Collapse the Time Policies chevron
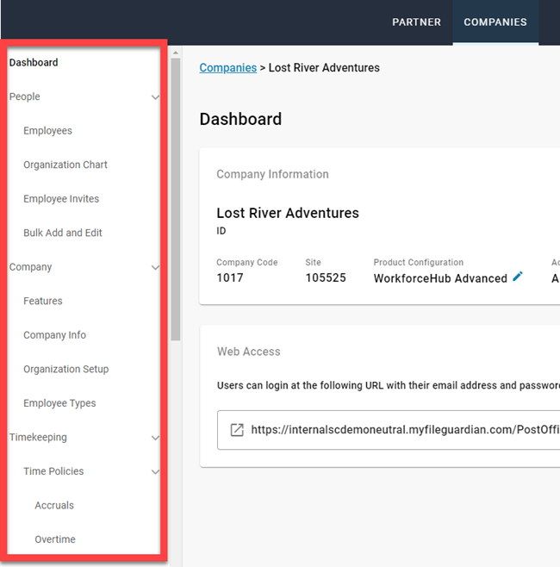Image resolution: width=560 pixels, height=567 pixels. (155, 472)
